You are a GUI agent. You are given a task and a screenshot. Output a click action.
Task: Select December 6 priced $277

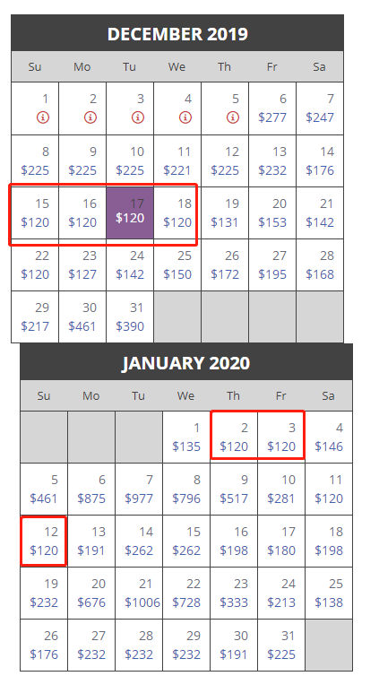pyautogui.click(x=272, y=108)
